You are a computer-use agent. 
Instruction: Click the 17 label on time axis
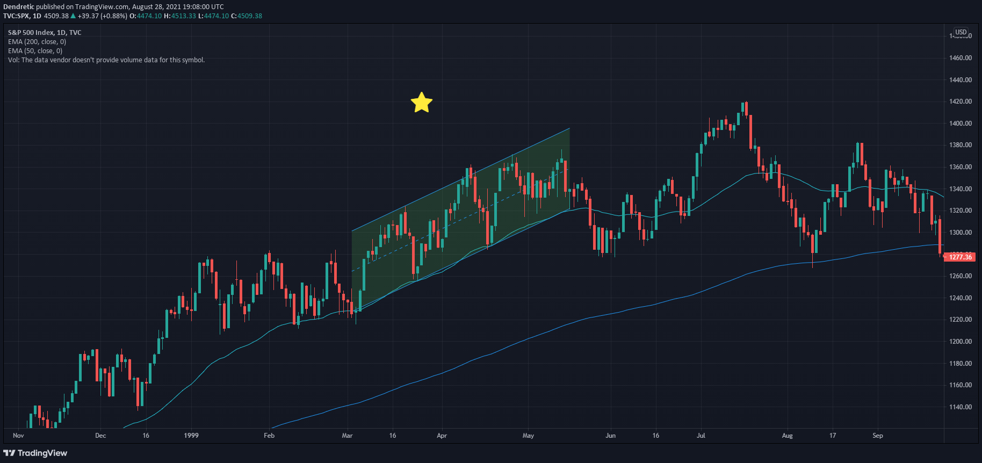(x=833, y=436)
